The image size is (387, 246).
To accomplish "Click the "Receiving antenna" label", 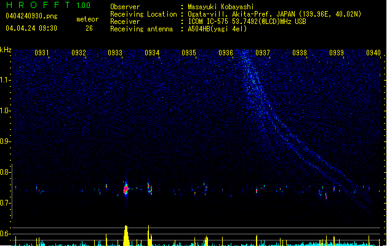I will click(142, 29).
